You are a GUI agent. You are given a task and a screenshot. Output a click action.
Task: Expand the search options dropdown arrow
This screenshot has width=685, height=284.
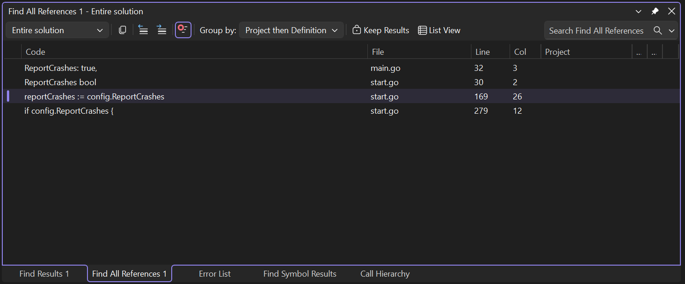(672, 31)
